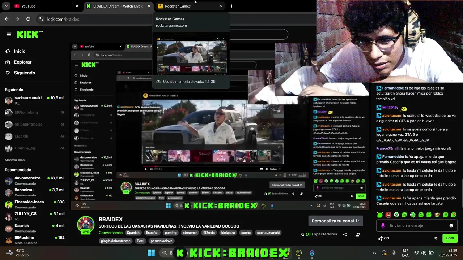Viewport: 463px width, 260px height.
Task: Show hidden system tray icons
Action: click(374, 253)
